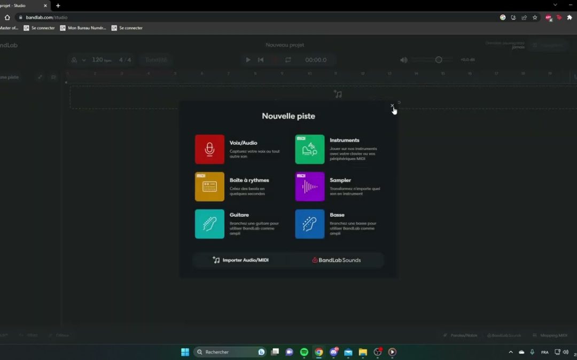Click the import music note icon on the track drop zone
Screen dimensions: 577x360
point(338,94)
